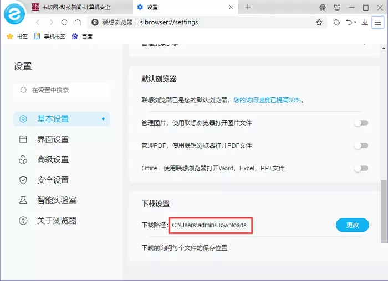The width and height of the screenshot is (388, 281).
Task: Click the Lenovo browser logo icon
Action: point(14,14)
